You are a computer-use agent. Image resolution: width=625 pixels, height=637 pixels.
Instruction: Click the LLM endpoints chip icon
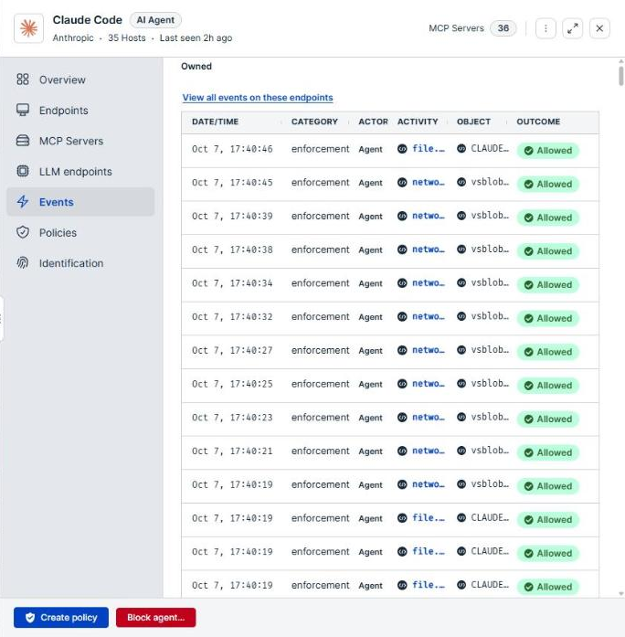(x=23, y=171)
